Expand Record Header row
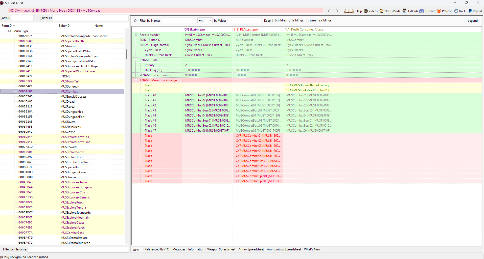The image size is (484, 259). coord(136,35)
